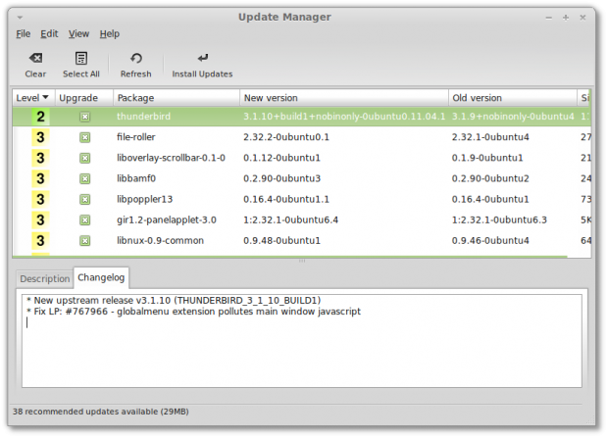Sort by the Upgrade column header
This screenshot has width=608, height=438.
pos(84,98)
